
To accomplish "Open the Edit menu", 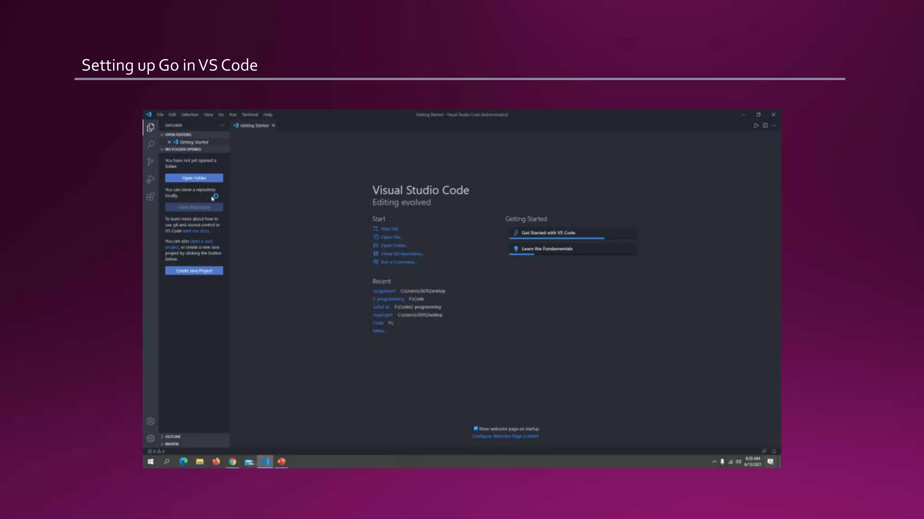I will 172,115.
